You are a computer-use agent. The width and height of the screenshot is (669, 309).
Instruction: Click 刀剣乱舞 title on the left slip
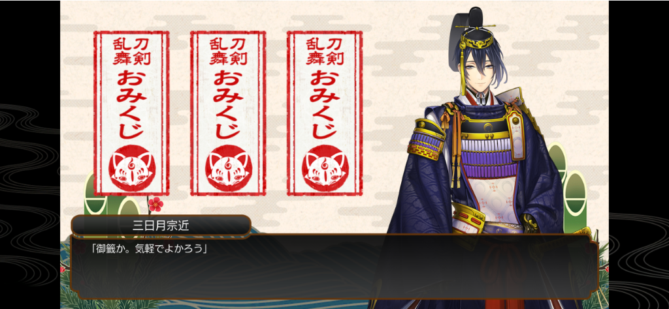coord(132,51)
